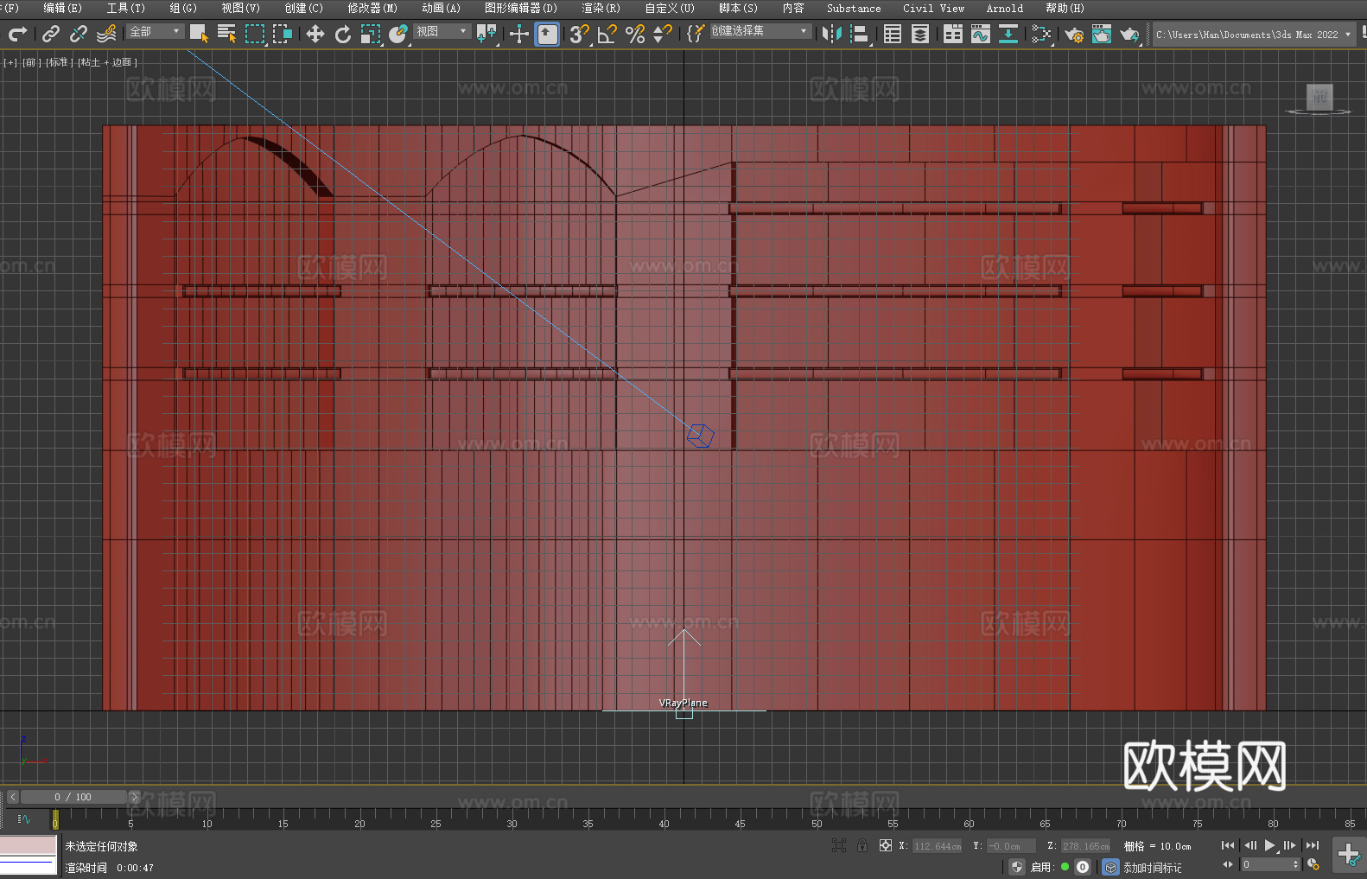The height and width of the screenshot is (879, 1367).
Task: Choose the rectangular selection region tool
Action: (x=255, y=35)
